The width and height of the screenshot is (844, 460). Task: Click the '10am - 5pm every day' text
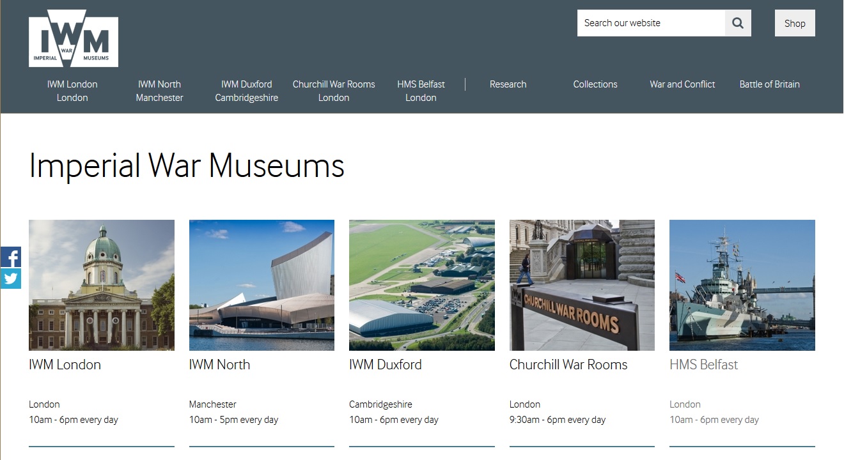tap(233, 420)
